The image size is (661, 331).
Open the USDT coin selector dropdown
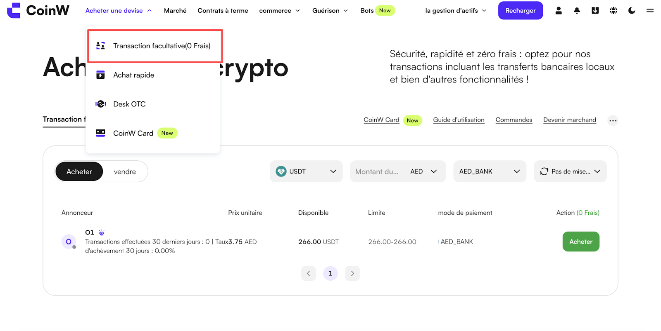point(306,171)
